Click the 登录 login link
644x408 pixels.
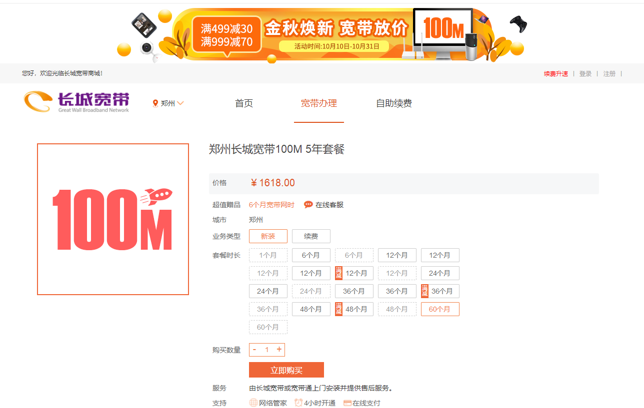(585, 73)
